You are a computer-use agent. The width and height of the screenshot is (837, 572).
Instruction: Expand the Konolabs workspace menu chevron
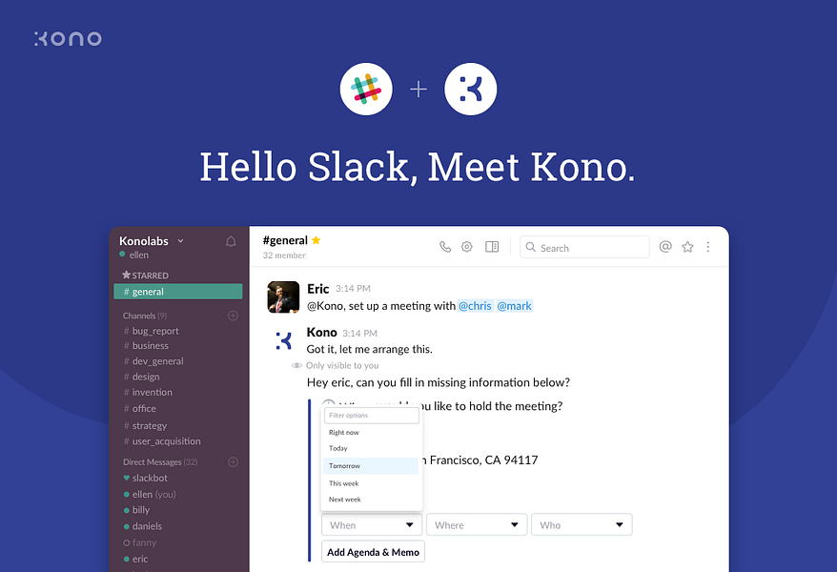pyautogui.click(x=180, y=241)
